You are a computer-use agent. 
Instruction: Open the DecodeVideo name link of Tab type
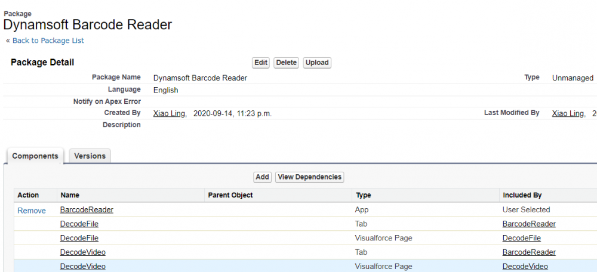[83, 252]
